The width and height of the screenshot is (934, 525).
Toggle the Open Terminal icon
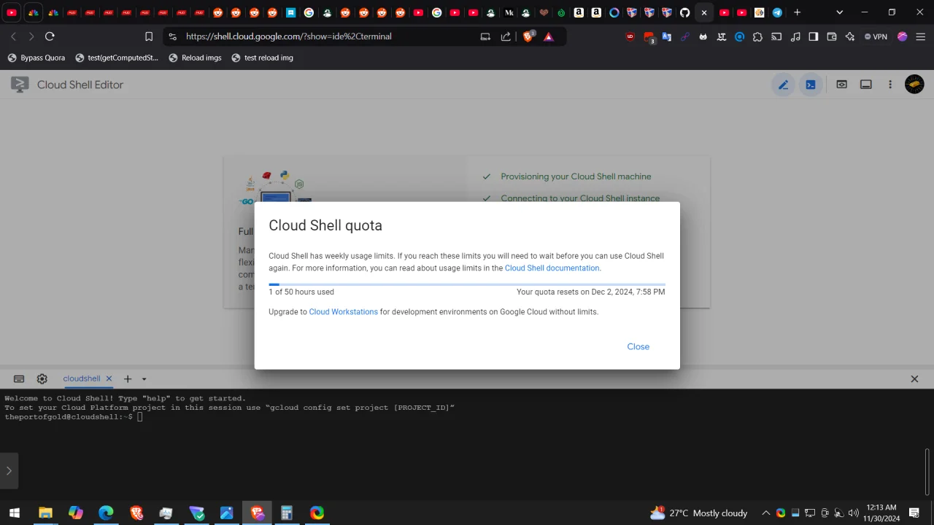coord(811,85)
